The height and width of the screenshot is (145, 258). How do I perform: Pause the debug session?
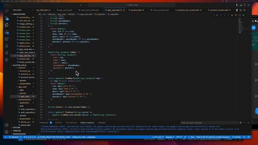(x=217, y=15)
